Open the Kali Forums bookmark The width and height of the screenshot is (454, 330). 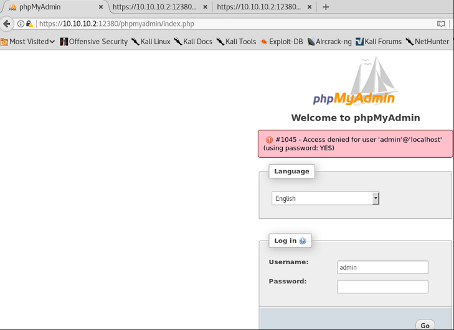(x=379, y=42)
